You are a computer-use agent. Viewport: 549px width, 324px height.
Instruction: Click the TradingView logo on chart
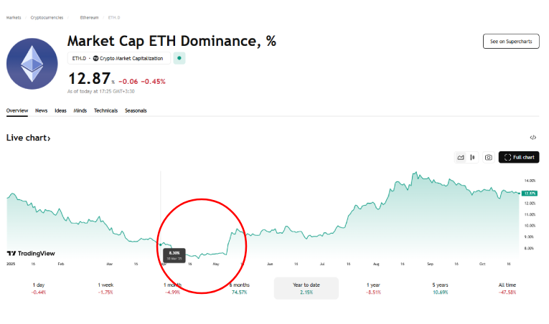pyautogui.click(x=31, y=253)
